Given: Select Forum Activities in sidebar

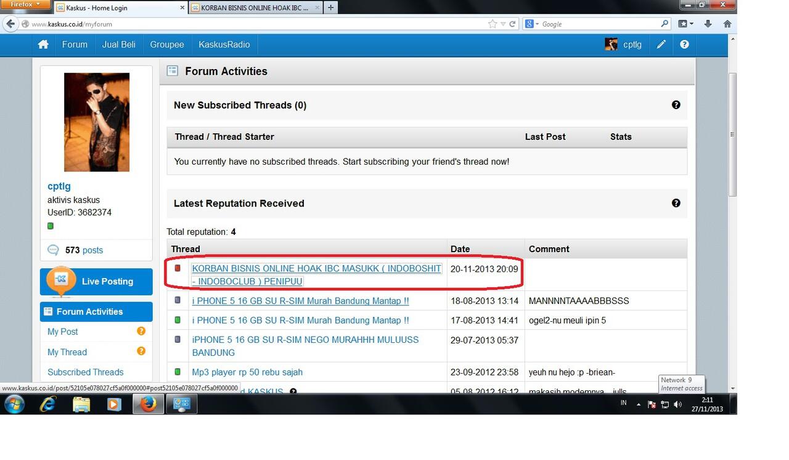Looking at the screenshot, I should pyautogui.click(x=96, y=311).
